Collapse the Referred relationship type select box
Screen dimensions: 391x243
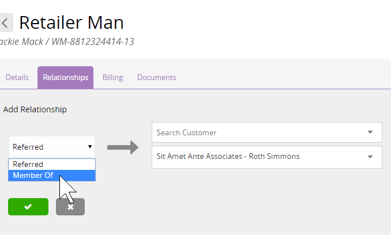[x=52, y=147]
